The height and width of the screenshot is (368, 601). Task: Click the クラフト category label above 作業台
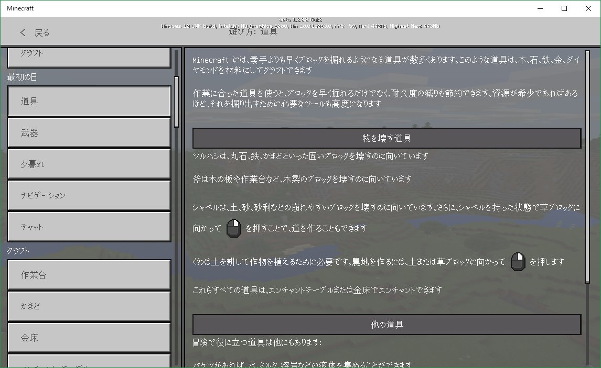tap(18, 251)
